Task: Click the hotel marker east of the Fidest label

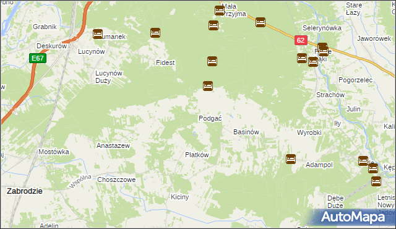Action: (x=212, y=61)
